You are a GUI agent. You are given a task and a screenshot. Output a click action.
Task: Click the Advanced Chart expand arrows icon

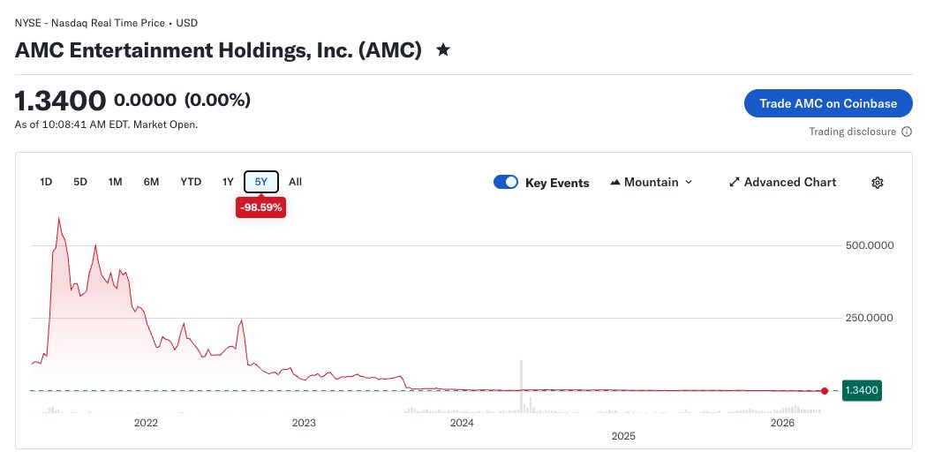click(x=734, y=183)
